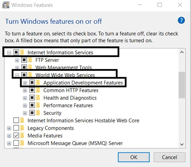Toggle the Application Development Features checkbox
Image resolution: width=191 pixels, height=167 pixels.
[32, 82]
